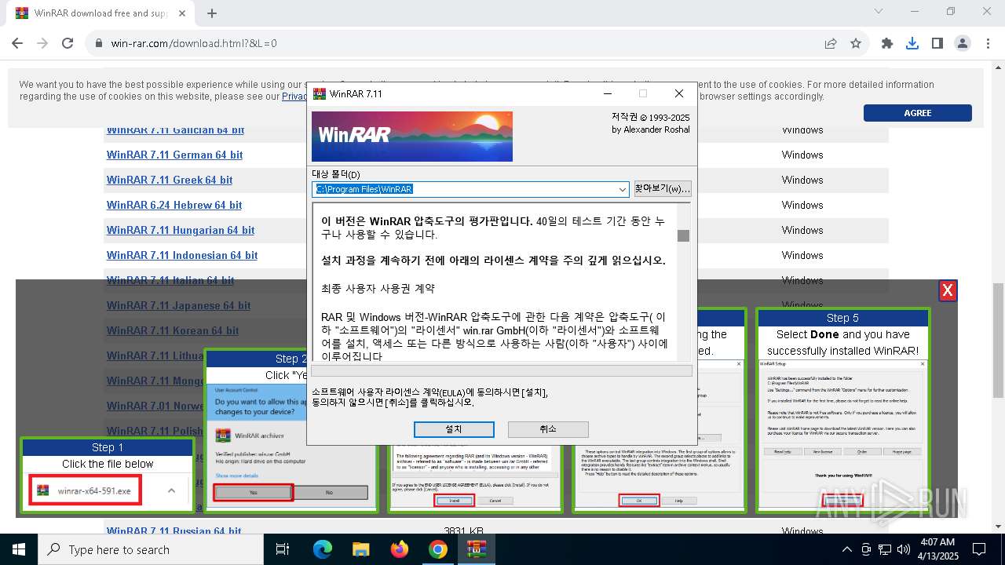Screen dimensions: 1005x565
Task: Open File Explorer from taskbar
Action: [361, 549]
